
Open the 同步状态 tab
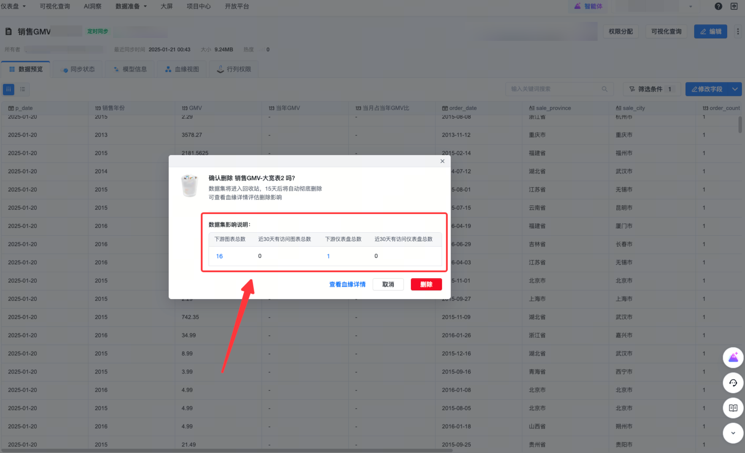click(x=78, y=69)
